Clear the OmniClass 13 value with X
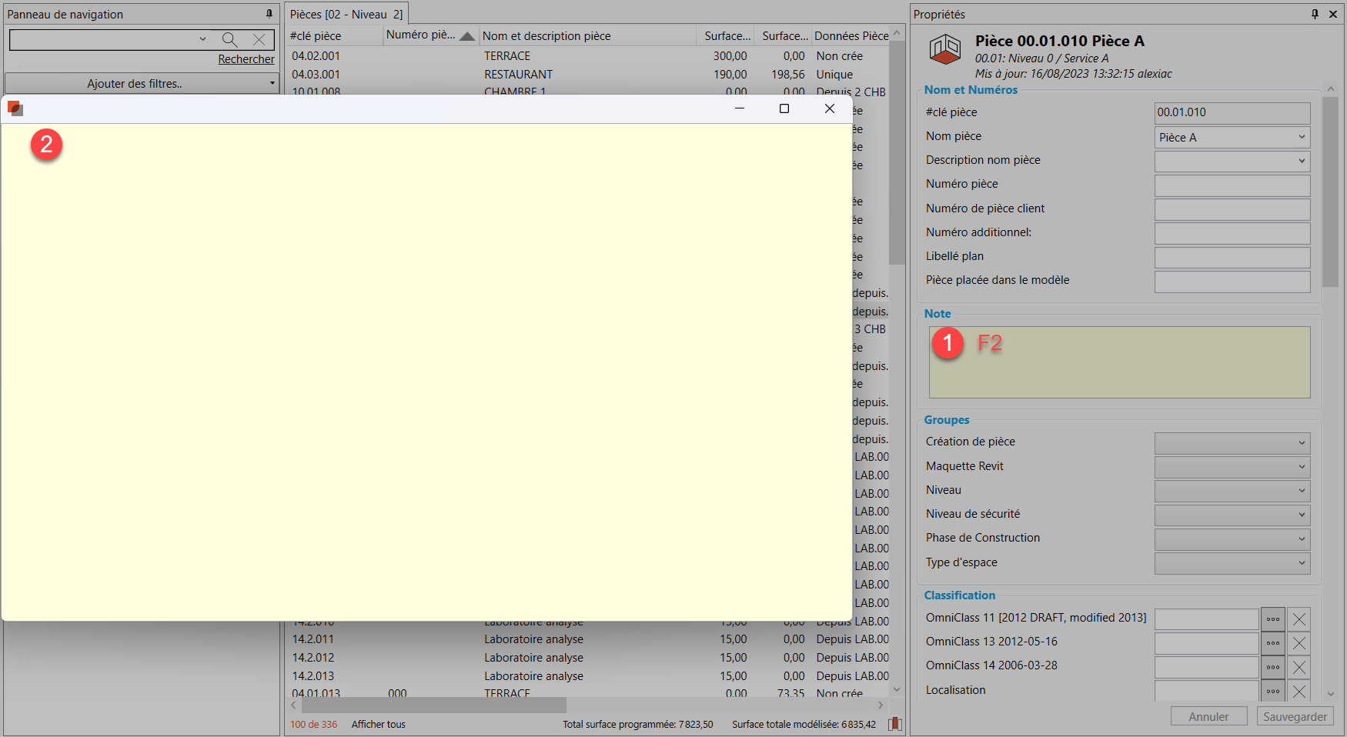The height and width of the screenshot is (737, 1347). [1299, 643]
